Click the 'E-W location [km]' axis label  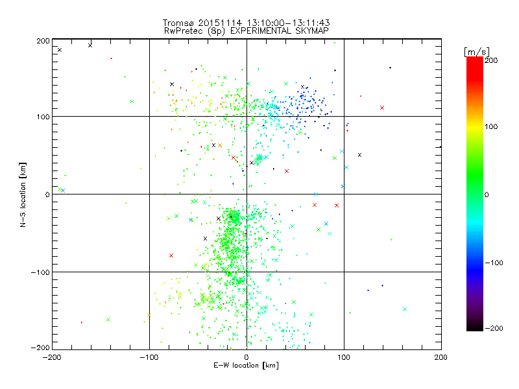(x=246, y=365)
